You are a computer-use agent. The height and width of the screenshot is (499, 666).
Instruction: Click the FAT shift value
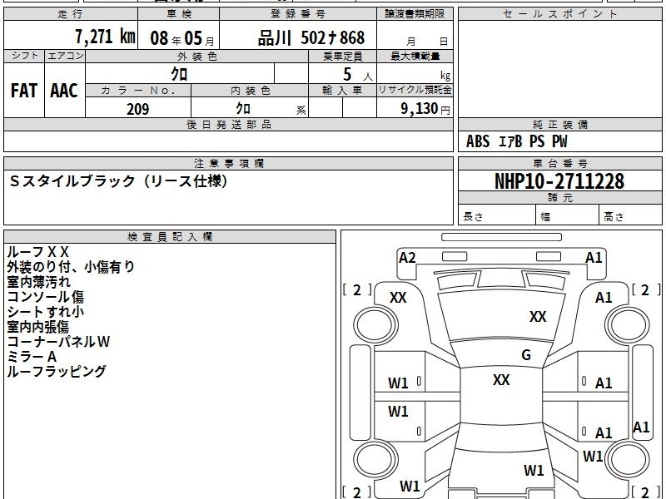click(x=24, y=91)
